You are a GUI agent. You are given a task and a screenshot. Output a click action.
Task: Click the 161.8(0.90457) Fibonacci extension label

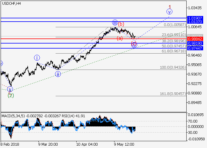(173, 94)
